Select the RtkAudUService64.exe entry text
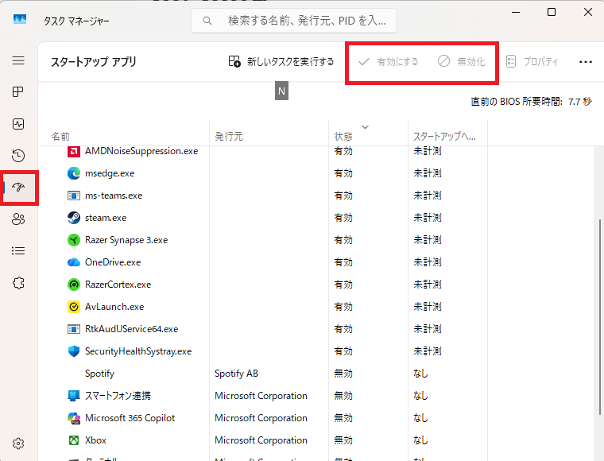The height and width of the screenshot is (461, 604). pos(131,329)
